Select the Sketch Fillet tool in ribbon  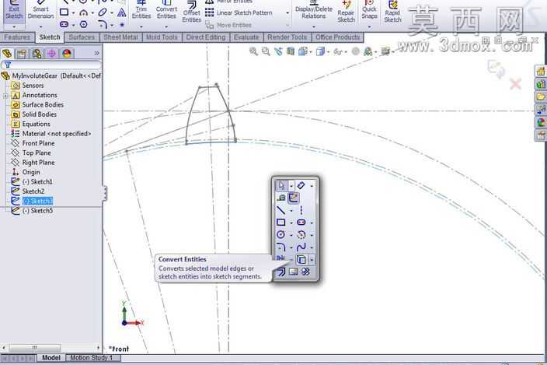tap(103, 24)
